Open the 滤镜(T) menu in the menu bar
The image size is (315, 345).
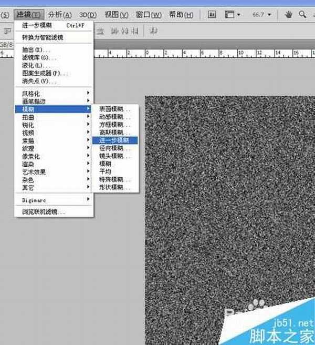pos(29,15)
